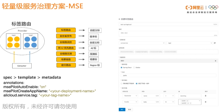Expand the Cookie type dropdown
The width and height of the screenshot is (222, 112).
click(x=130, y=102)
